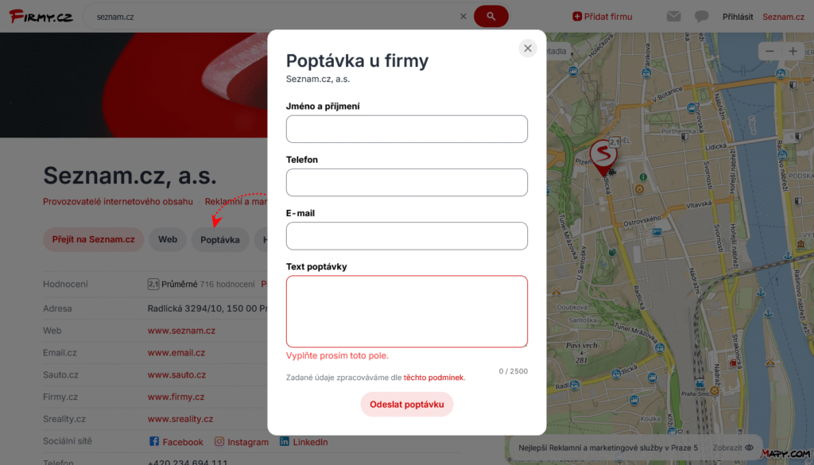Open the Přihlásit login link

[737, 17]
